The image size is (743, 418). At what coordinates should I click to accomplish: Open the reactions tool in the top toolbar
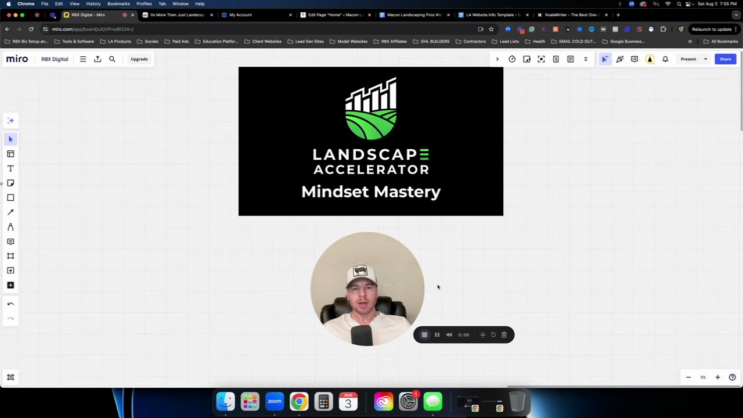point(619,59)
